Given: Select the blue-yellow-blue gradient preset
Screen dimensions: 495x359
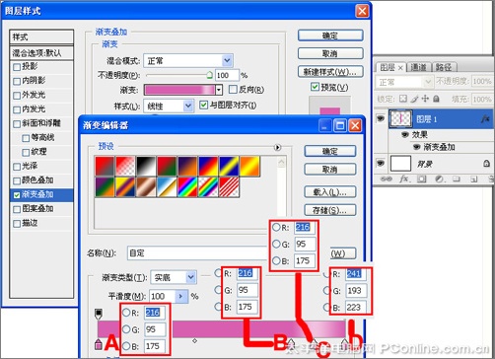Looking at the screenshot, I should click(229, 166).
